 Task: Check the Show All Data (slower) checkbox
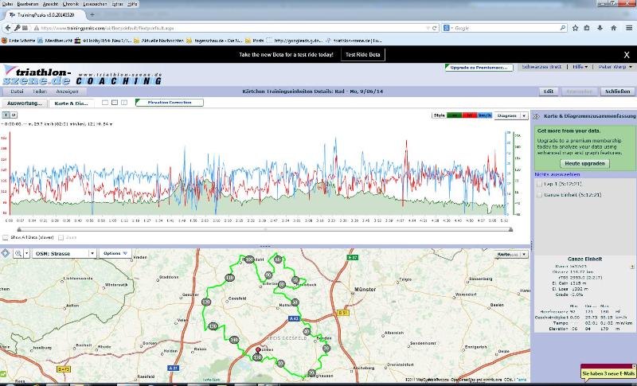click(x=7, y=237)
